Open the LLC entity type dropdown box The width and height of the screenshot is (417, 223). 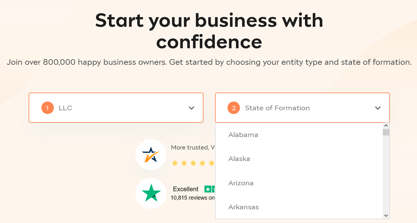[116, 107]
